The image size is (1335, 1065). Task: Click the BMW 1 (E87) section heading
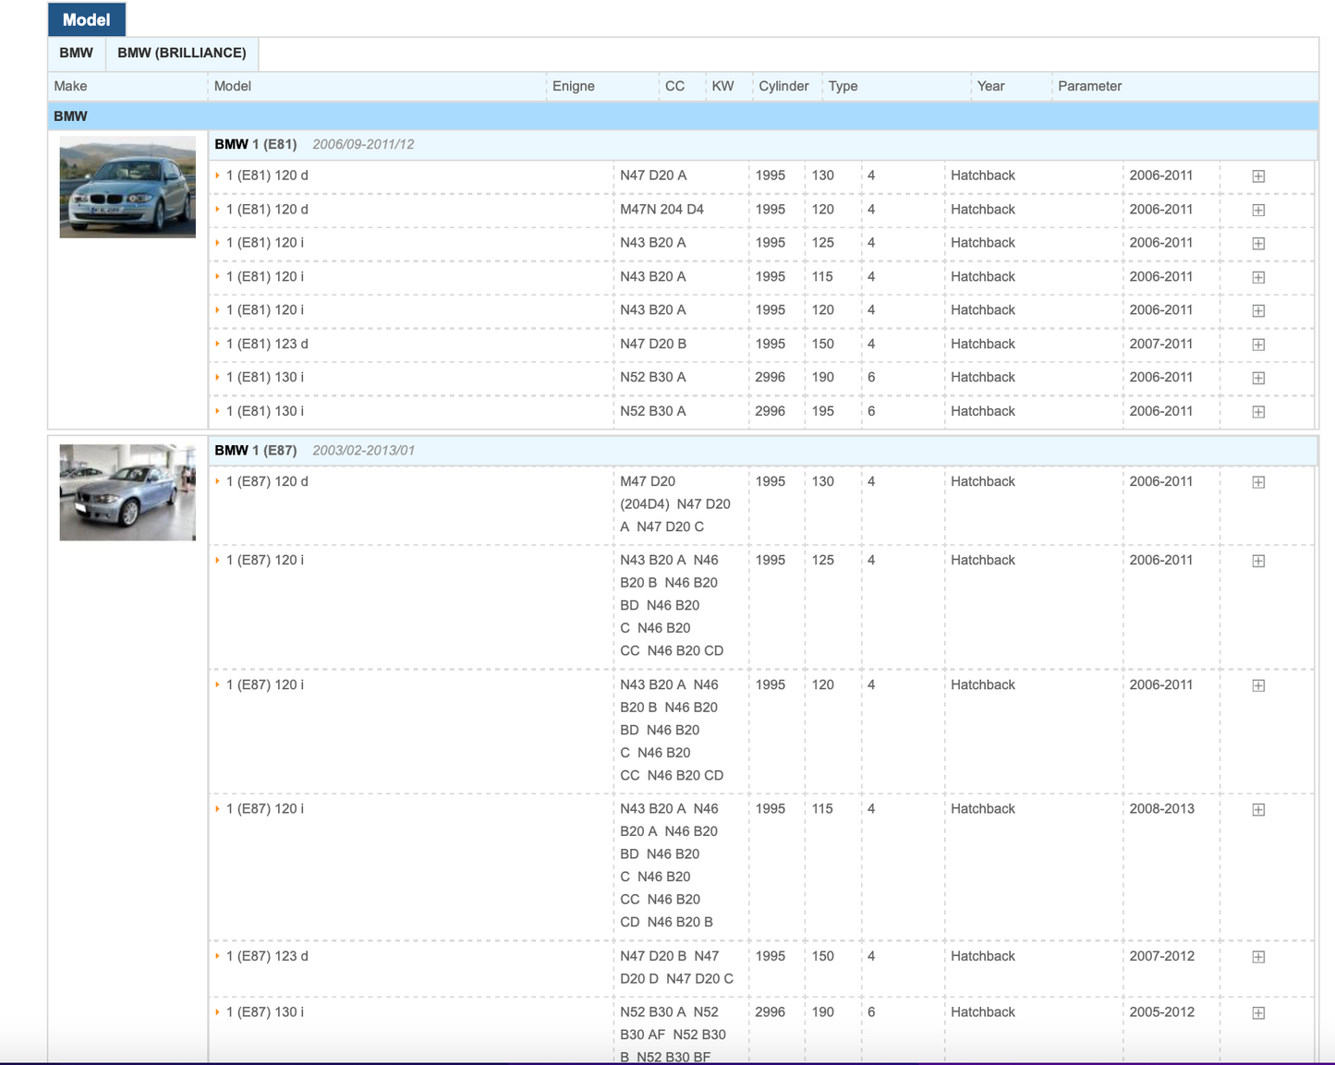(x=256, y=451)
